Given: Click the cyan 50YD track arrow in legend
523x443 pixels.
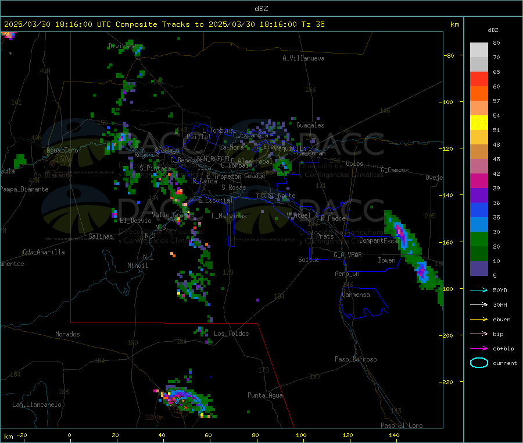Looking at the screenshot, I should (x=479, y=290).
